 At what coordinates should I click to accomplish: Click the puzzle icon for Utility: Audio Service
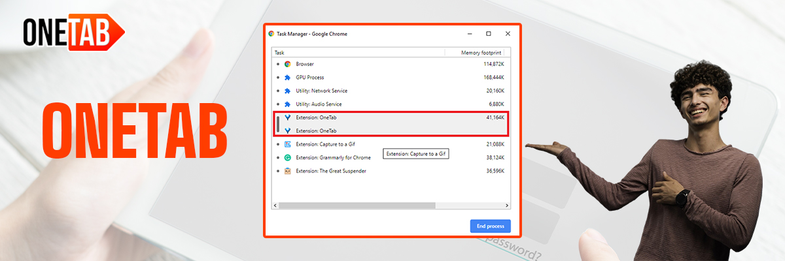tap(287, 104)
